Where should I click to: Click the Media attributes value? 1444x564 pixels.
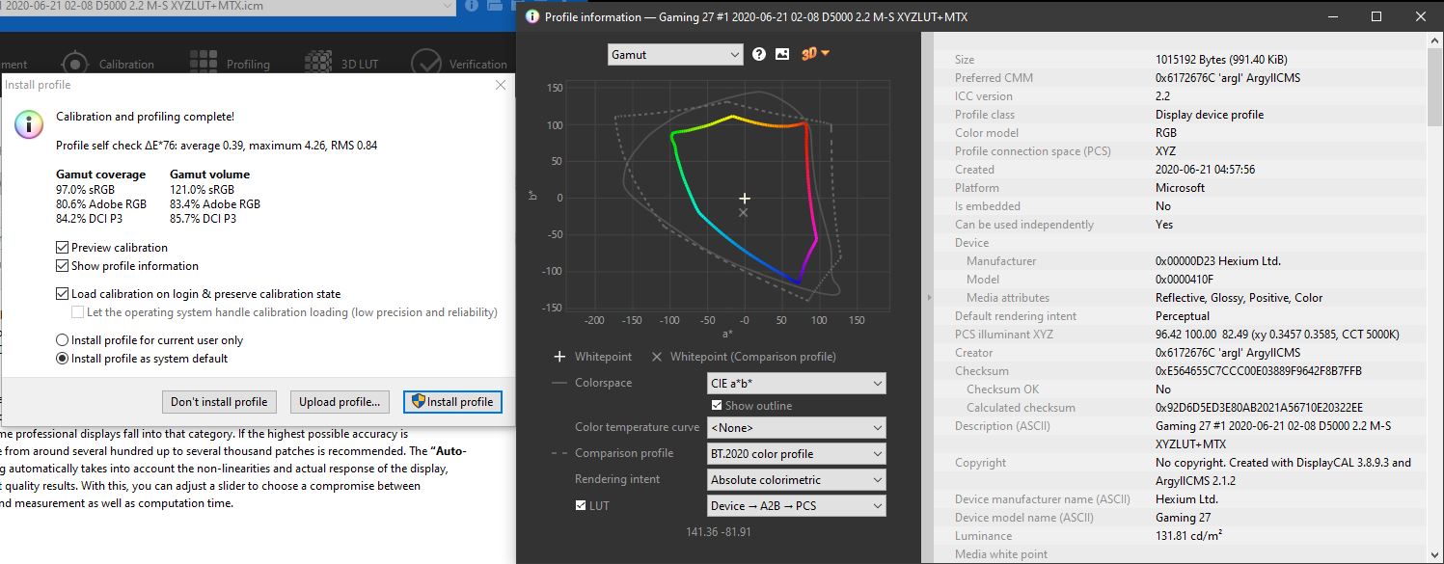tap(1240, 298)
